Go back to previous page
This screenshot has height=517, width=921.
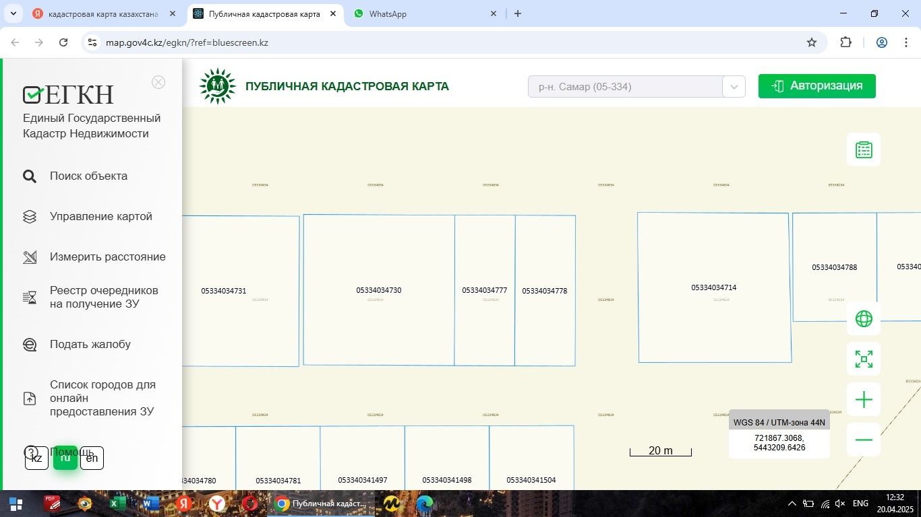coord(15,42)
